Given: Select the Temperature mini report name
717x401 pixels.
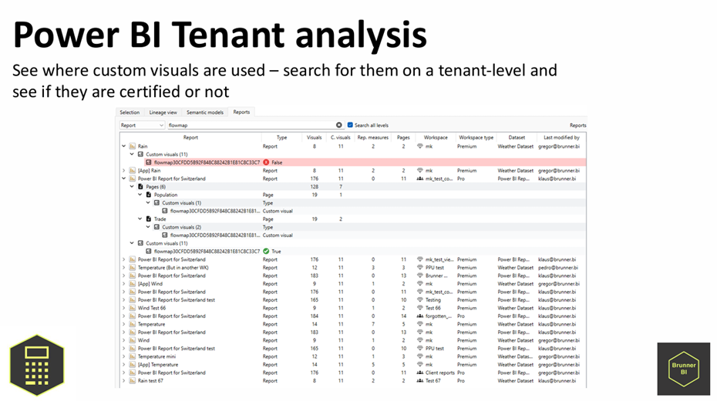Looking at the screenshot, I should coord(157,356).
